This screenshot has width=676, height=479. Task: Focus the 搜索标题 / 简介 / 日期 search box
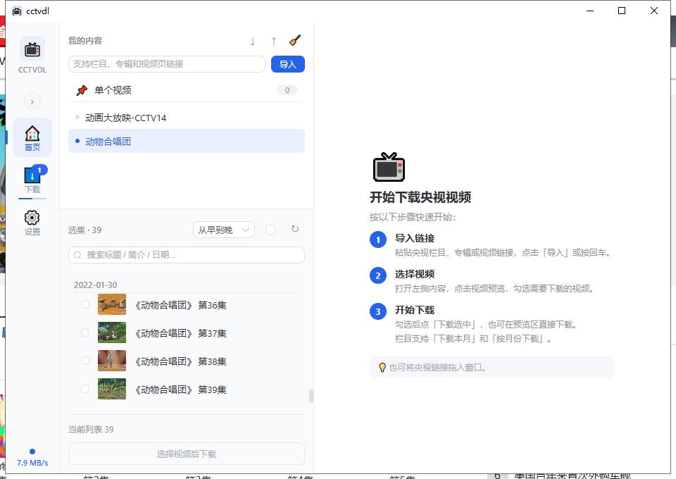click(186, 255)
